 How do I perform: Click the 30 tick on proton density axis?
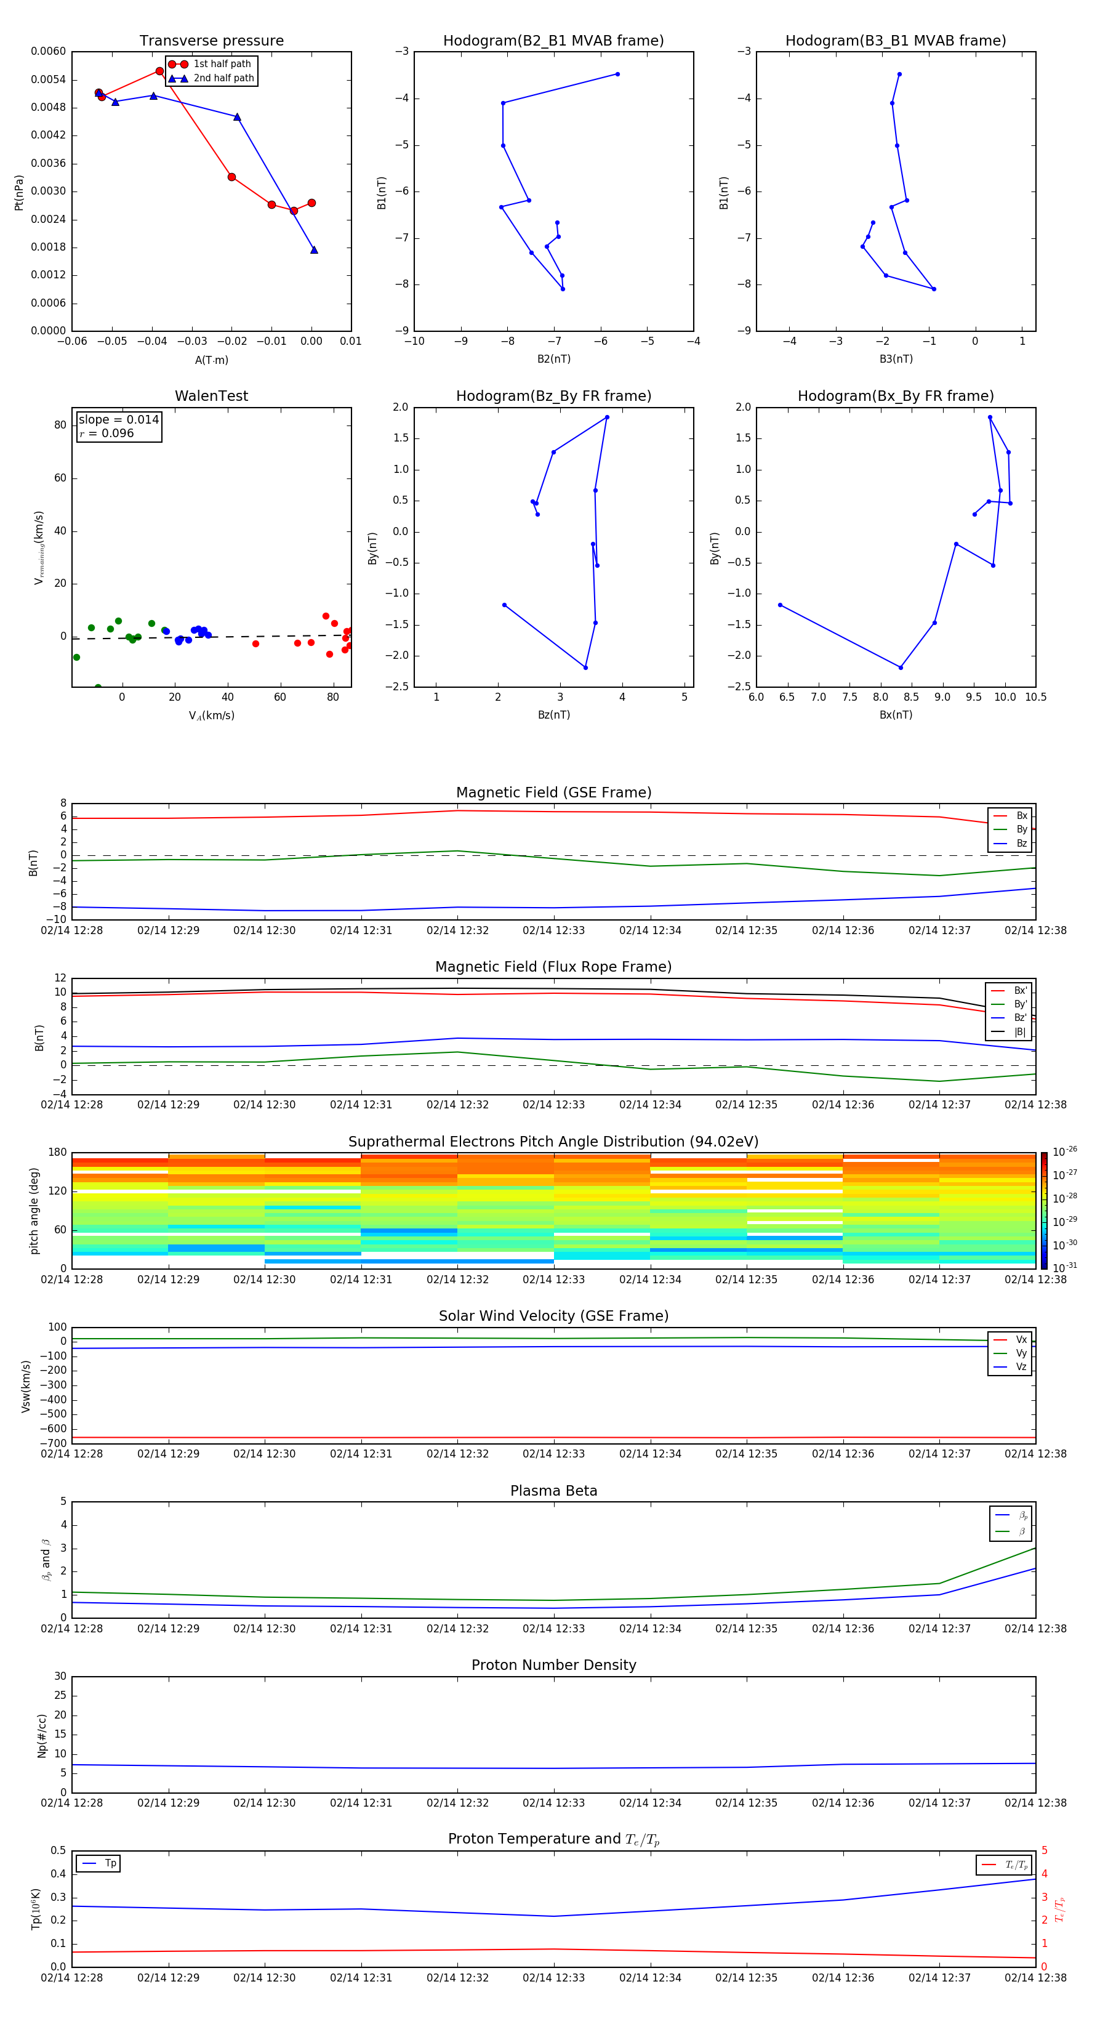tap(60, 1676)
